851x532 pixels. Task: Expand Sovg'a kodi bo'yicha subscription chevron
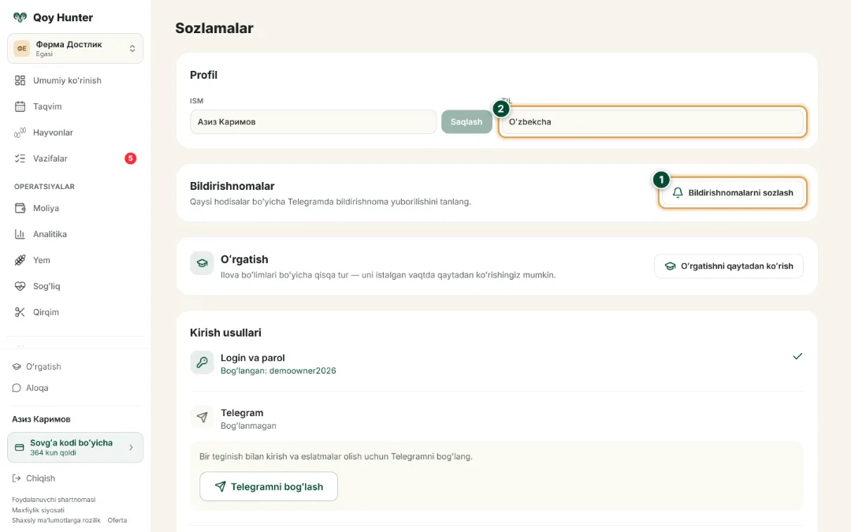(x=131, y=448)
